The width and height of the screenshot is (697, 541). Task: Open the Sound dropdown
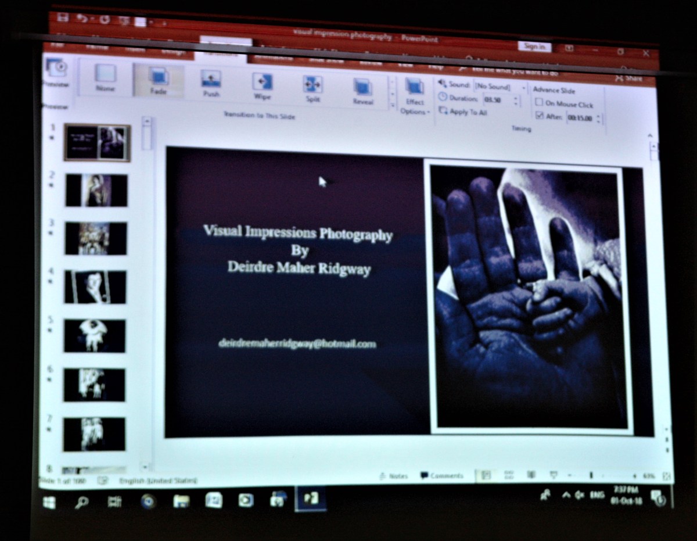point(523,87)
